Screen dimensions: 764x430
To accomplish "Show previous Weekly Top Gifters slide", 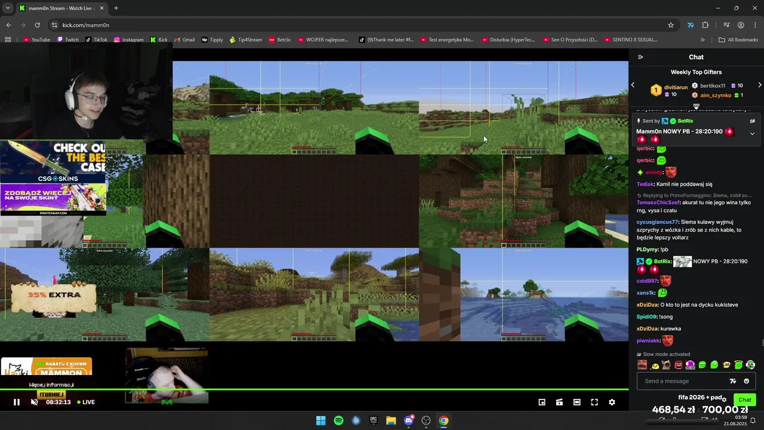I will tap(633, 85).
